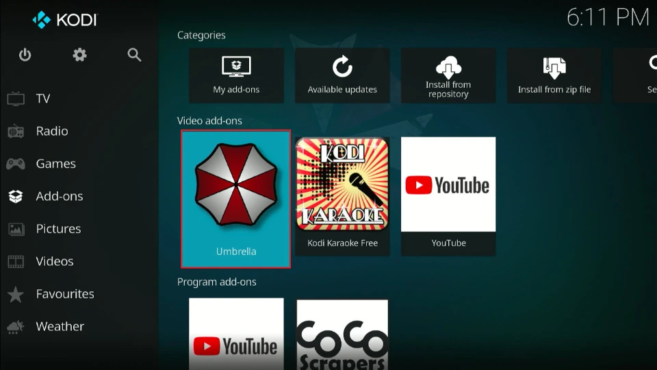Click the search magnifier icon
The width and height of the screenshot is (657, 370).
point(134,55)
